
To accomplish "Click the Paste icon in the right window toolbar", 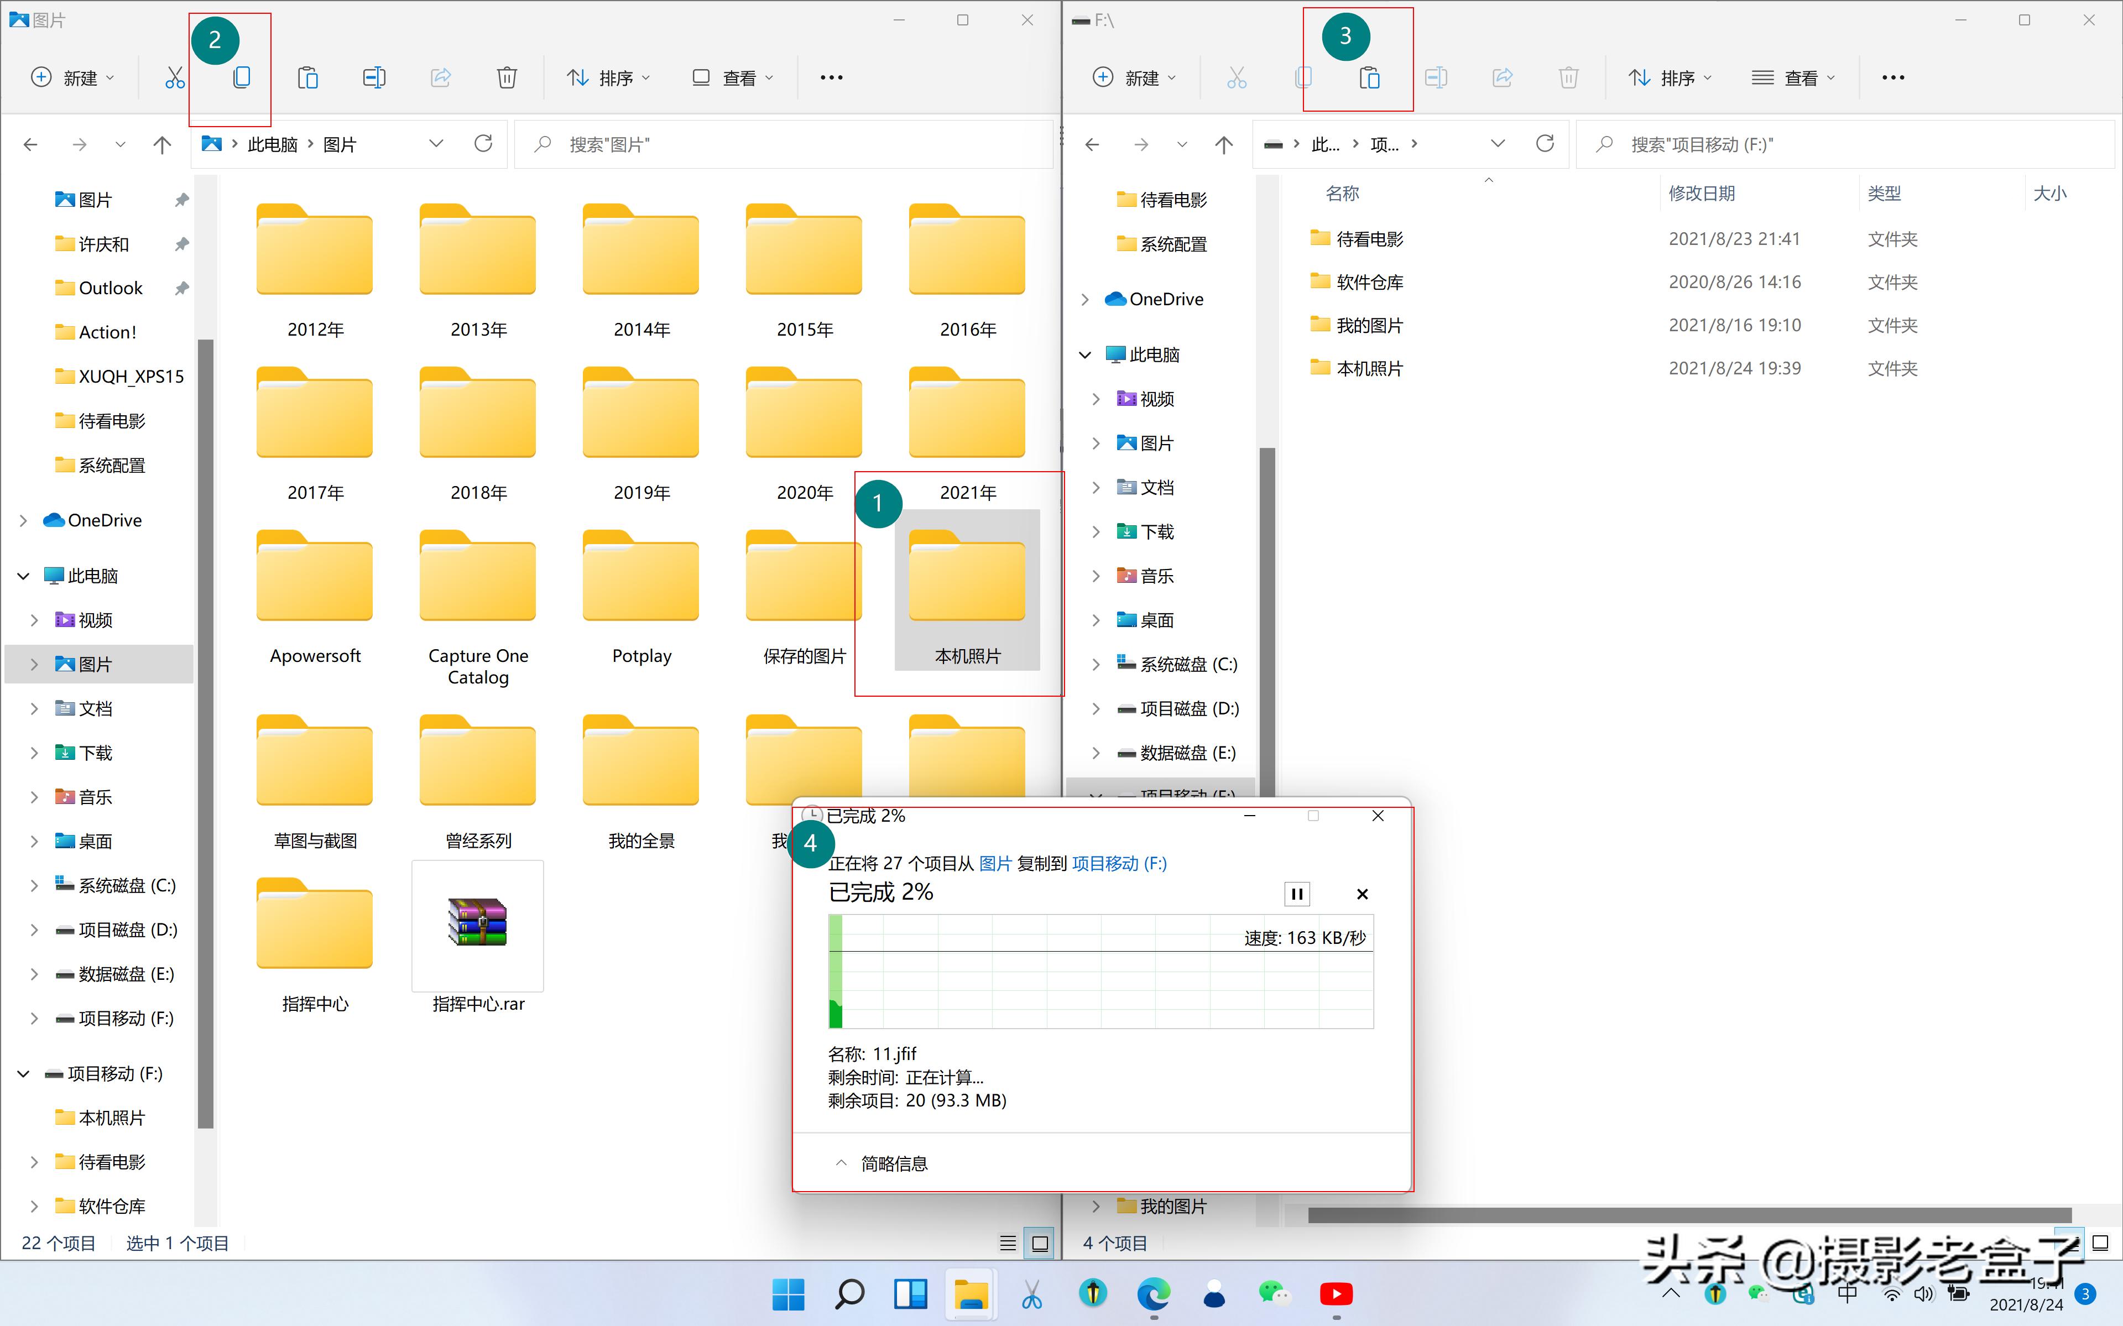I will coord(1370,77).
